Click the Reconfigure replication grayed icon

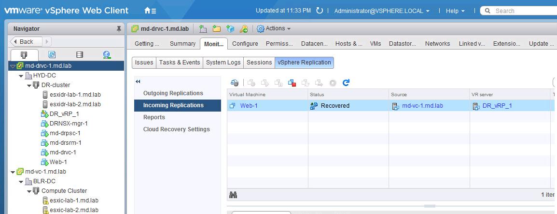pos(251,83)
